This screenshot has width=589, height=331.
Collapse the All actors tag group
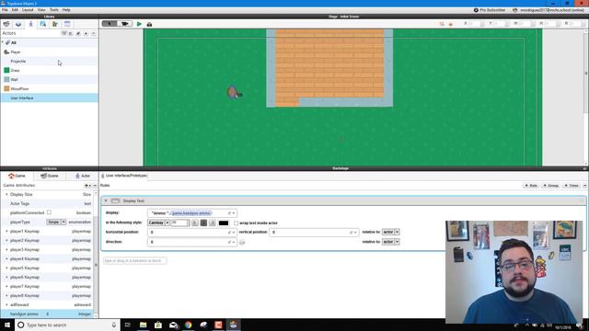coord(3,42)
